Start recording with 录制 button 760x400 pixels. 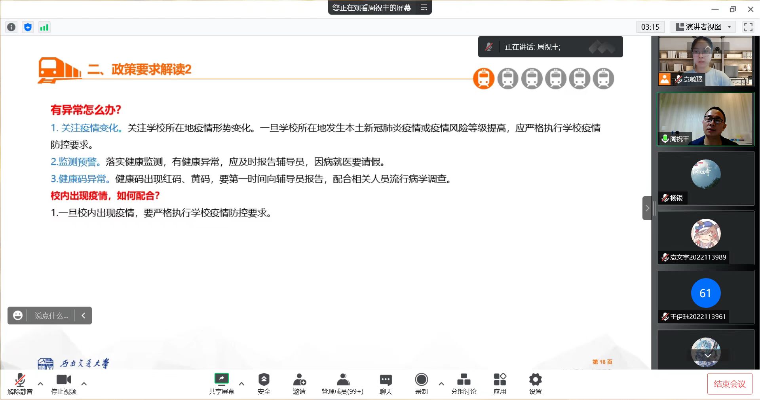(x=421, y=383)
